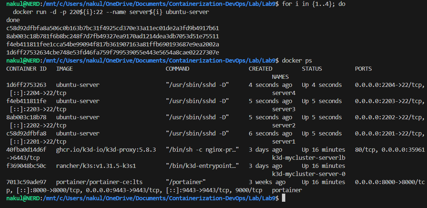Click the [::]:2201->22/tcp IPv6 port mapping

point(38,141)
